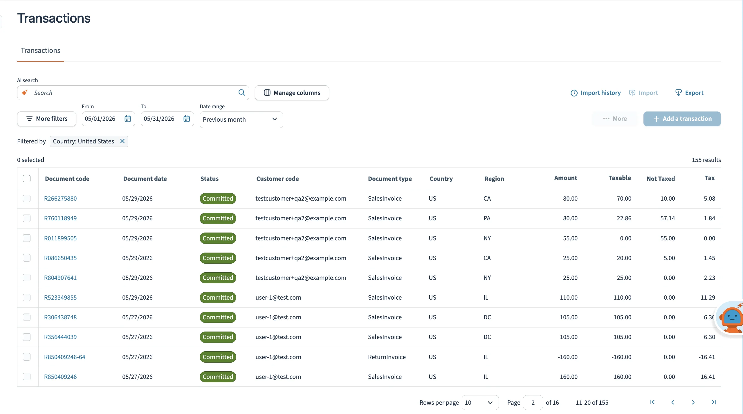Select the row for R011899505

[27, 238]
